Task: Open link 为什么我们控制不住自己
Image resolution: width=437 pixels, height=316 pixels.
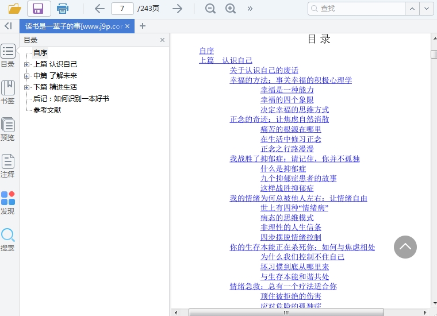Action: tap(302, 257)
